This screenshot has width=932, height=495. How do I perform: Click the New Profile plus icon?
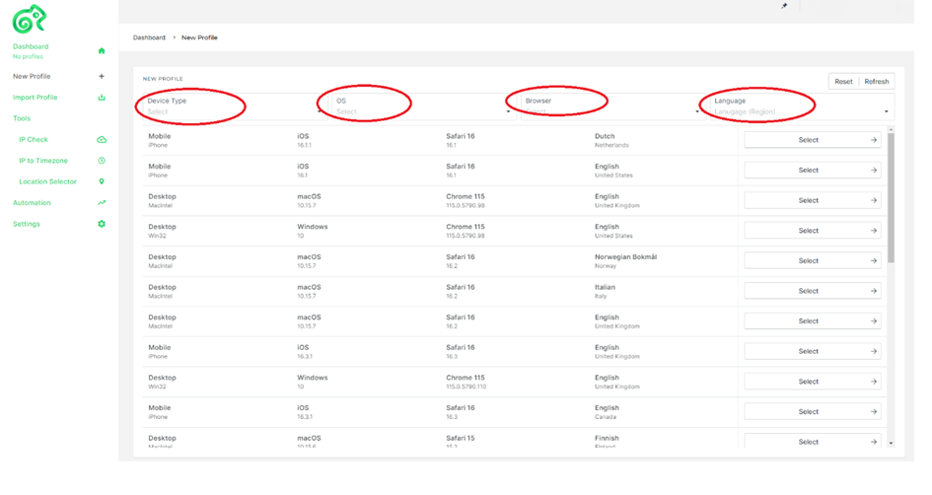[102, 76]
